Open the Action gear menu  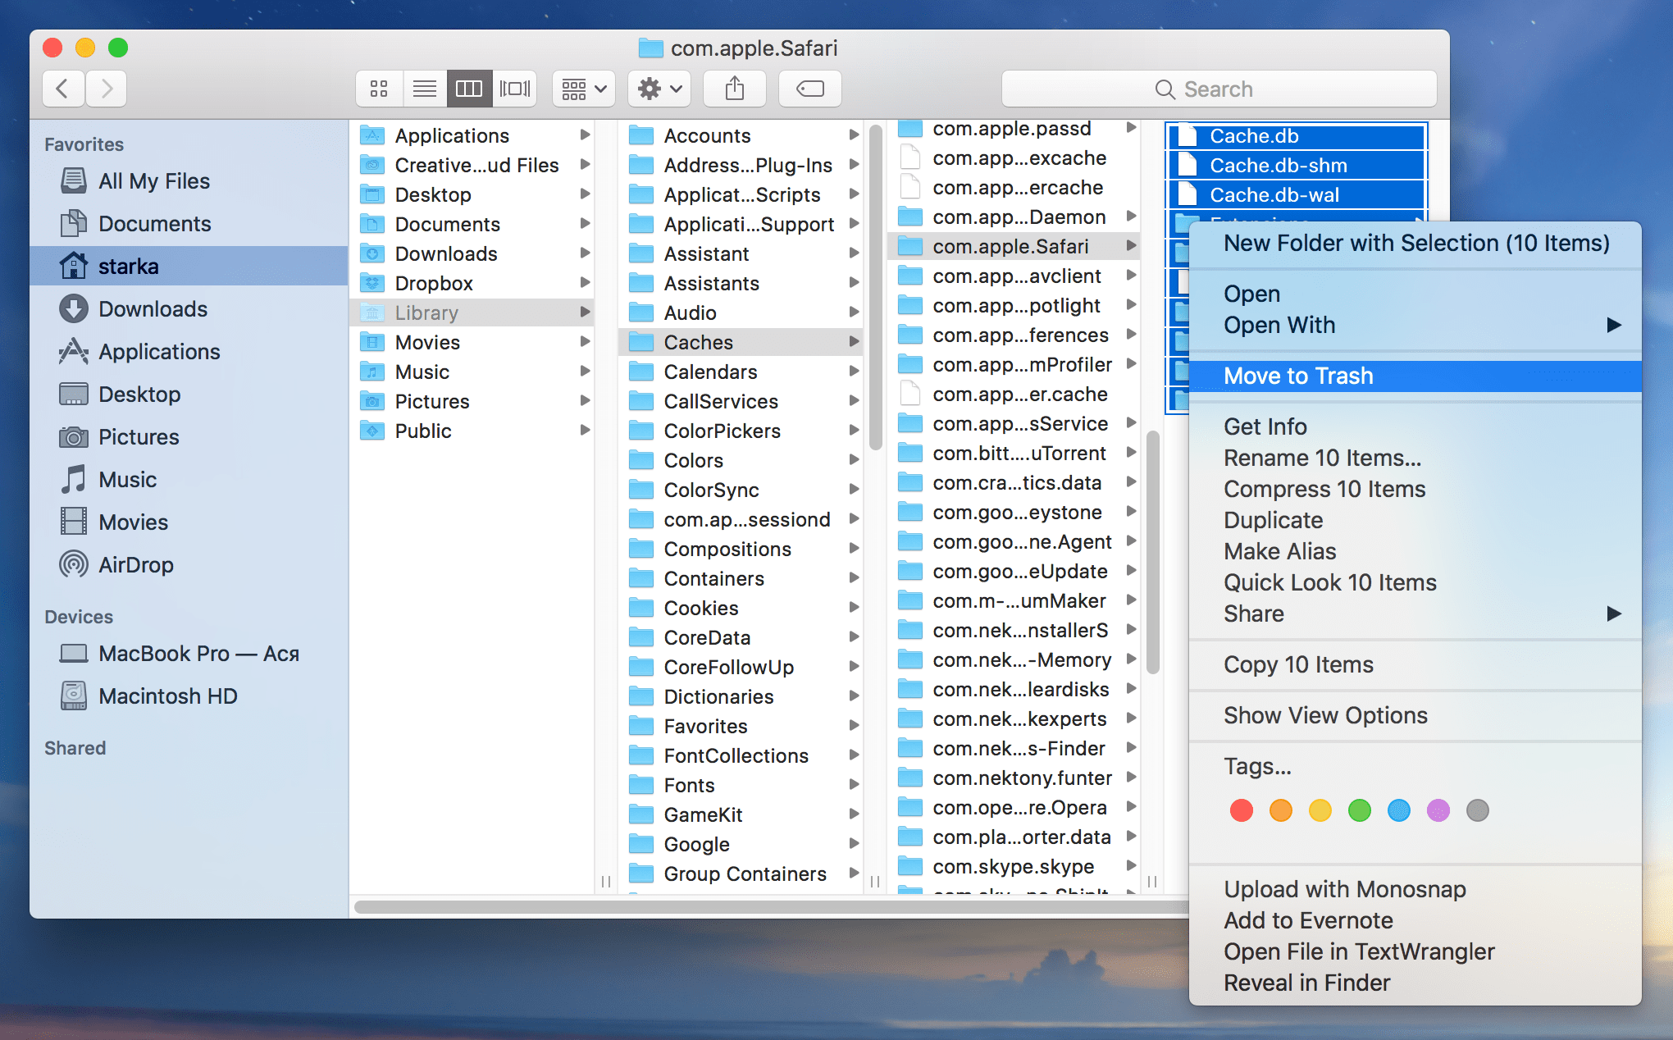(x=659, y=89)
